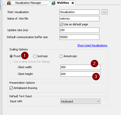
Task: Expand the Input with Keyboard dropdown
Action: pos(80,101)
